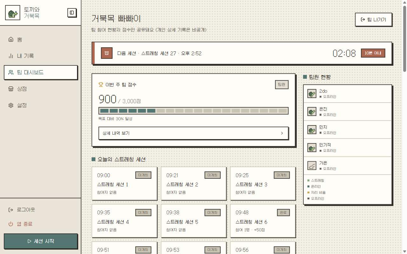Click 로그아웃 in the sidebar
This screenshot has height=254, width=407.
(41, 210)
